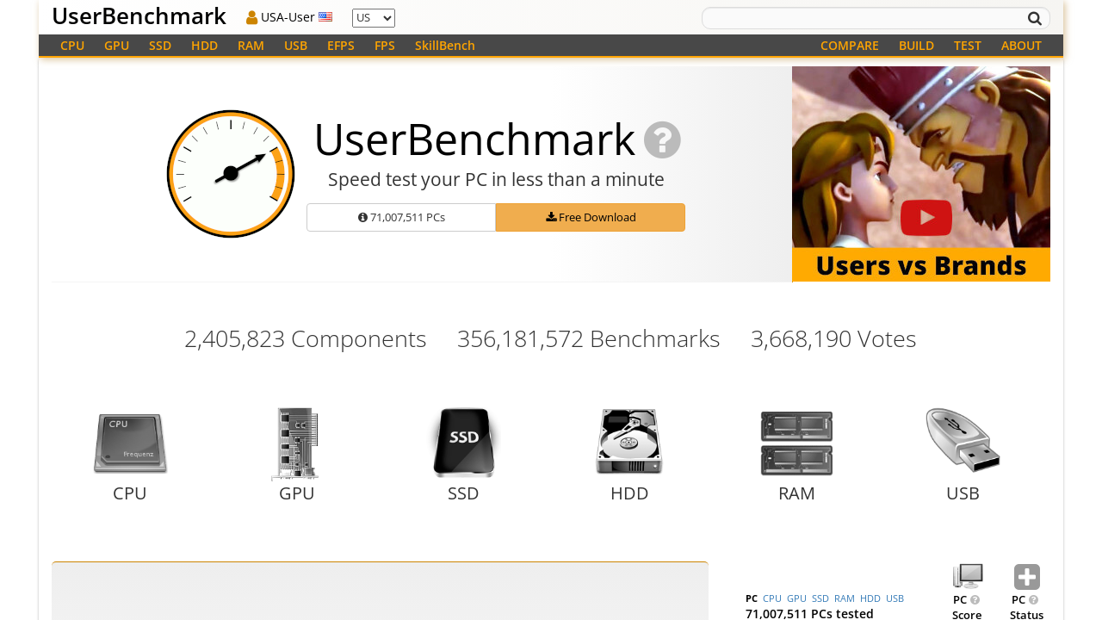Viewport: 1102px width, 620px height.
Task: Select the small USB tab in stats panel
Action: pyautogui.click(x=895, y=598)
